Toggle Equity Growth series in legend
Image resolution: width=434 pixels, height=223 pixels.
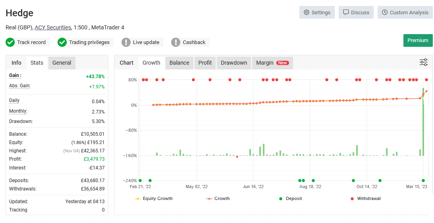[x=153, y=198]
